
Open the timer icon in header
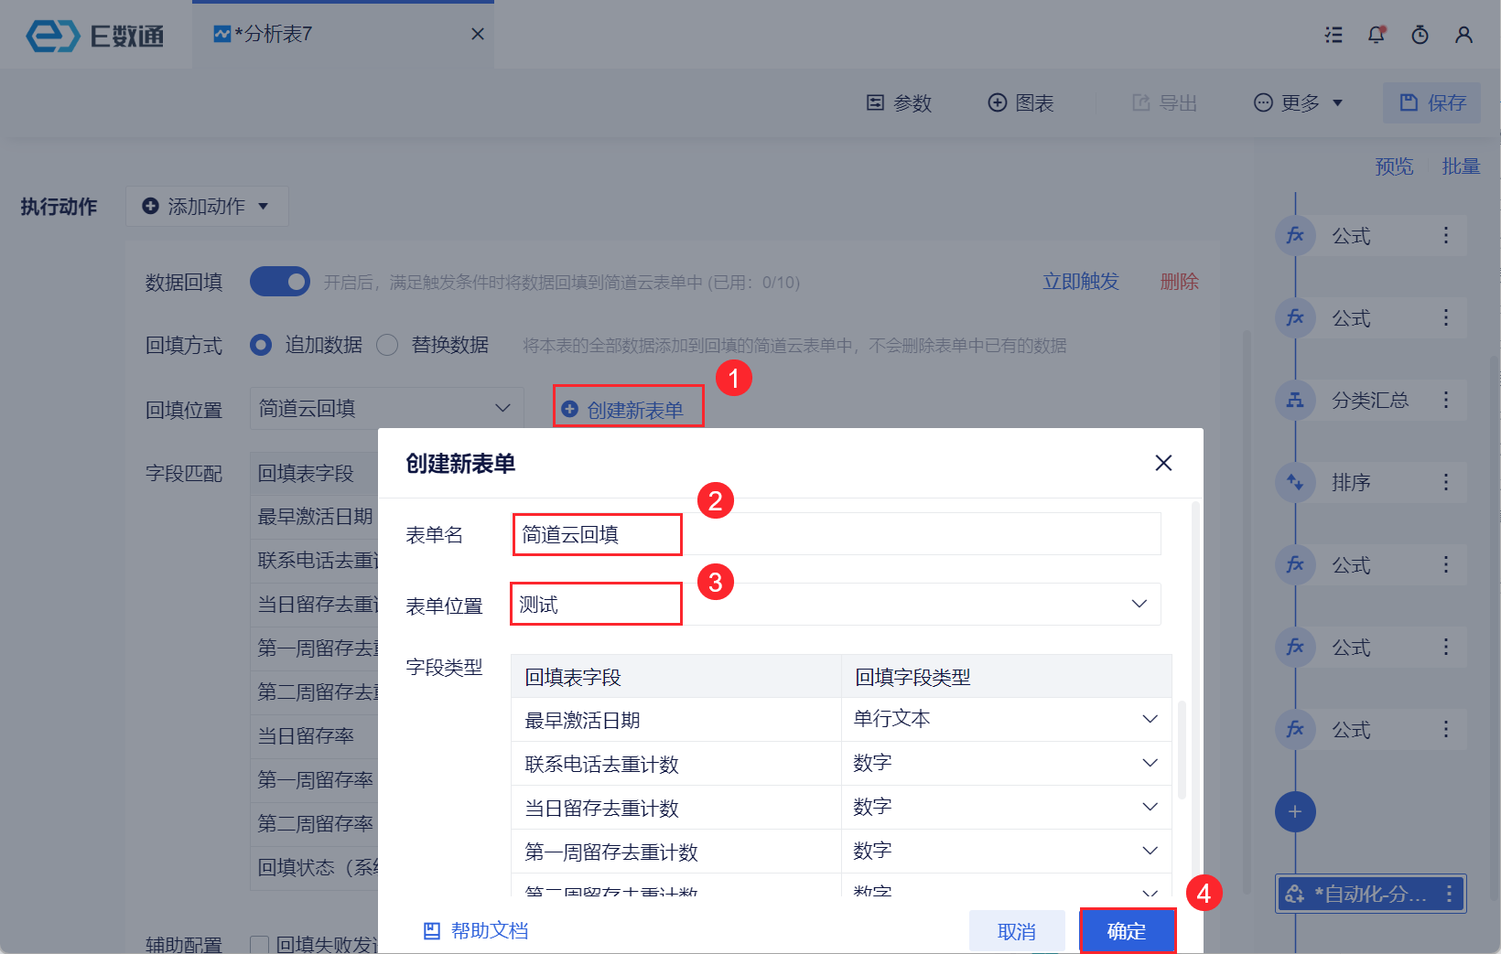click(1420, 35)
